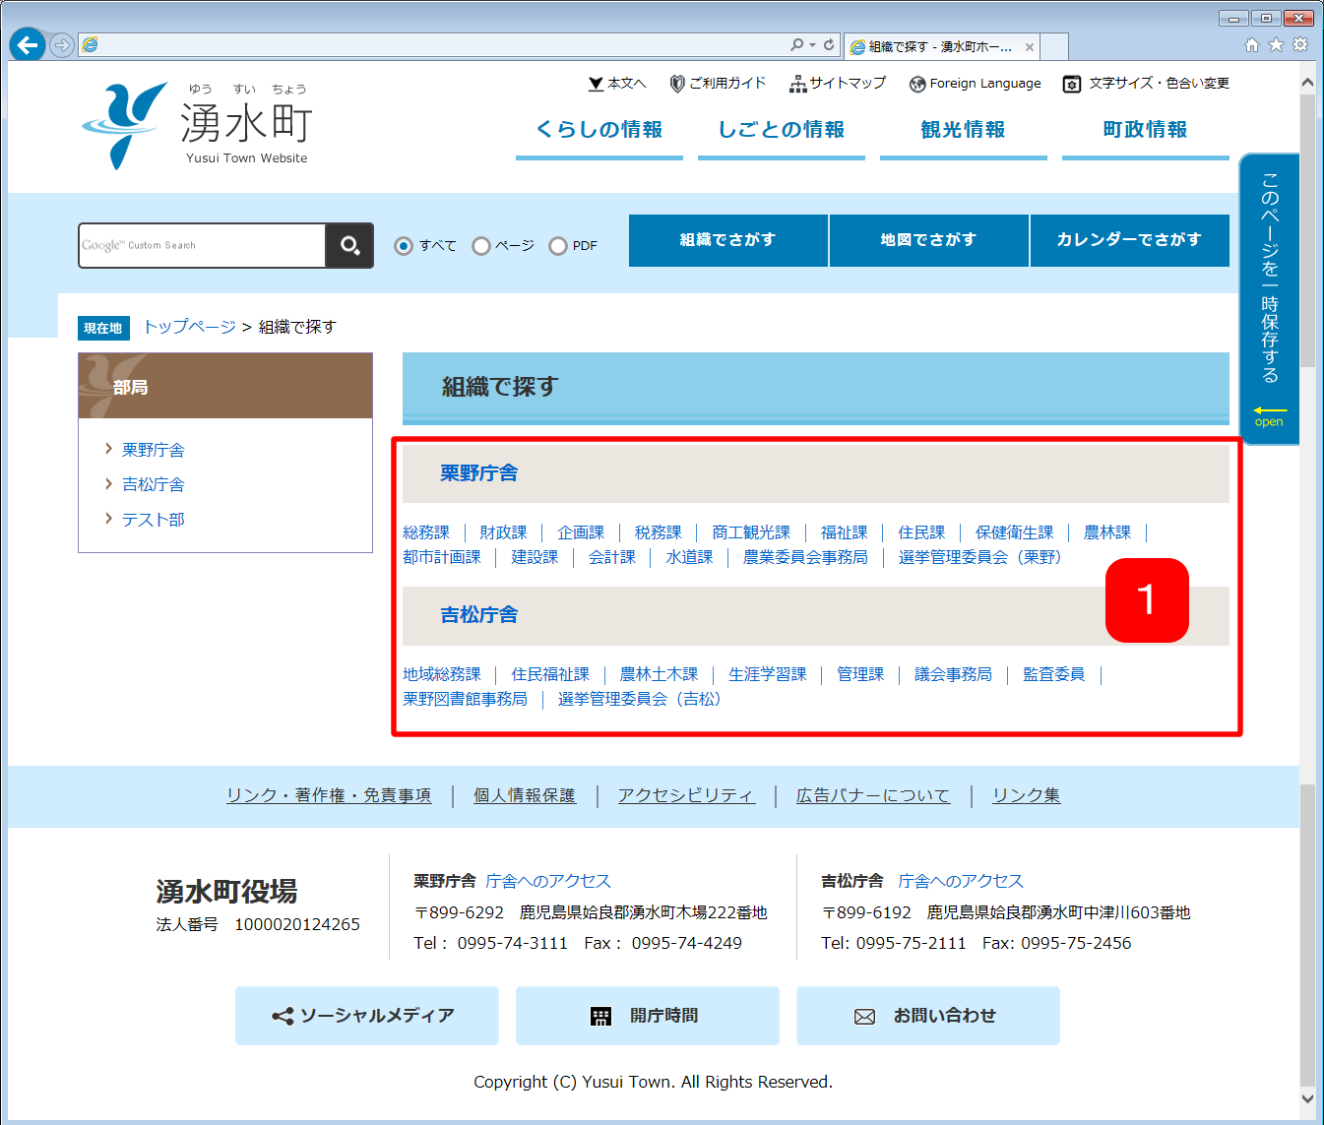Select the ページ radio button
Screen dimensions: 1324x1125
click(x=481, y=246)
